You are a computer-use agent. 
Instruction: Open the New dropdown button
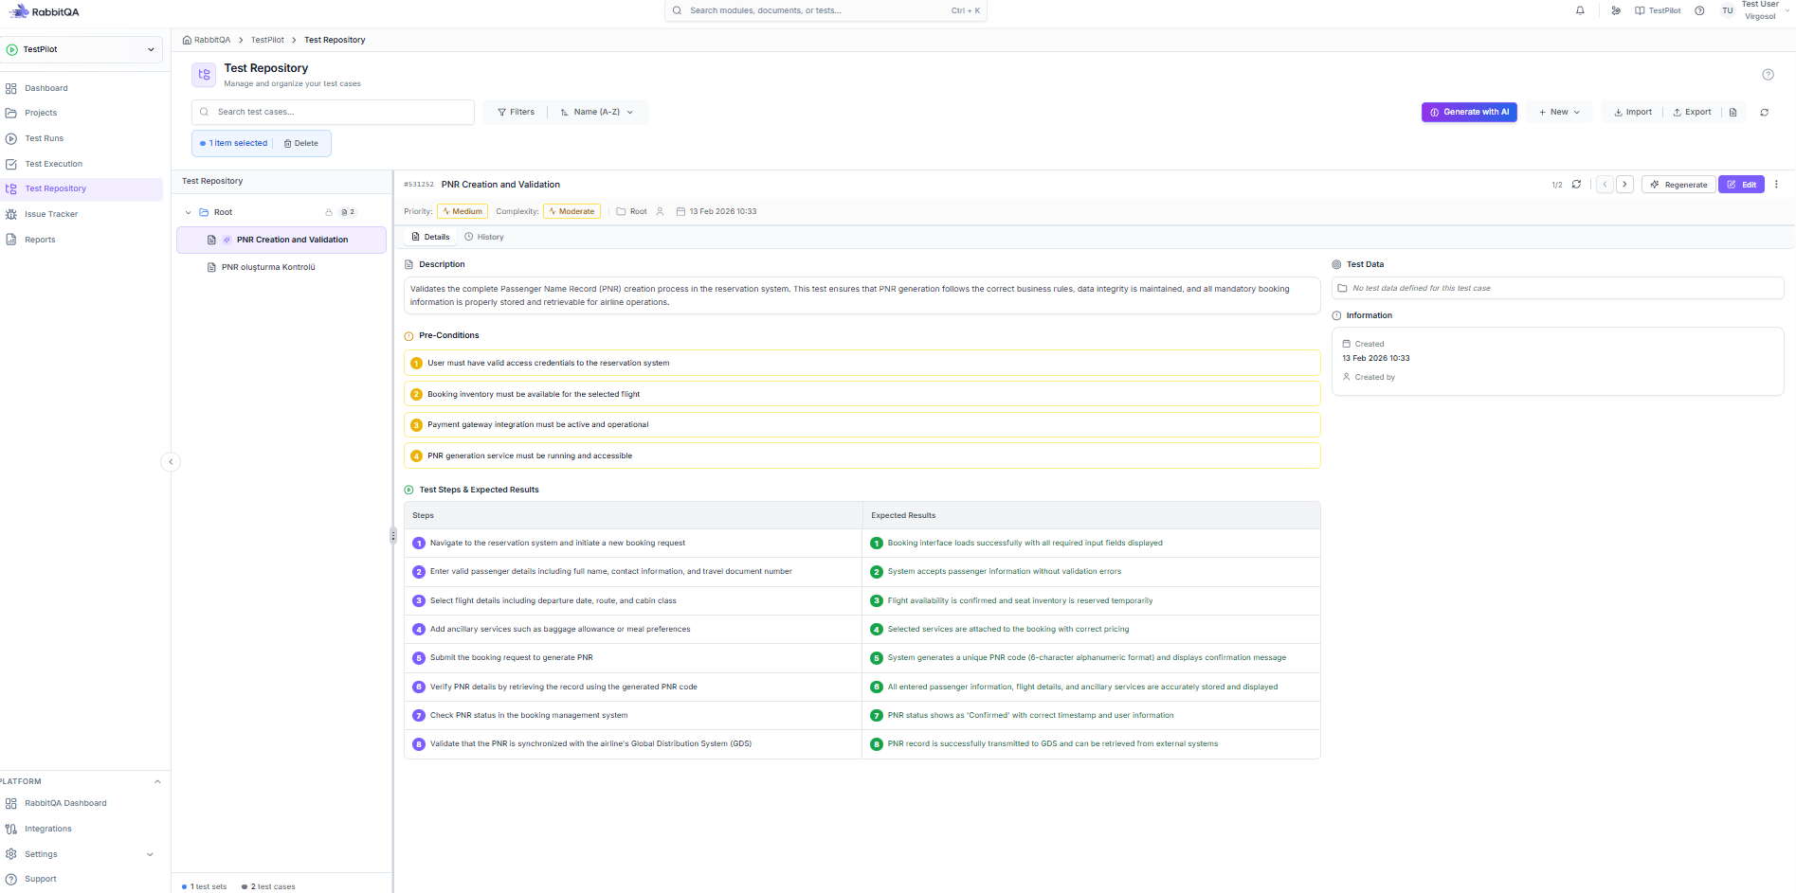(1559, 112)
